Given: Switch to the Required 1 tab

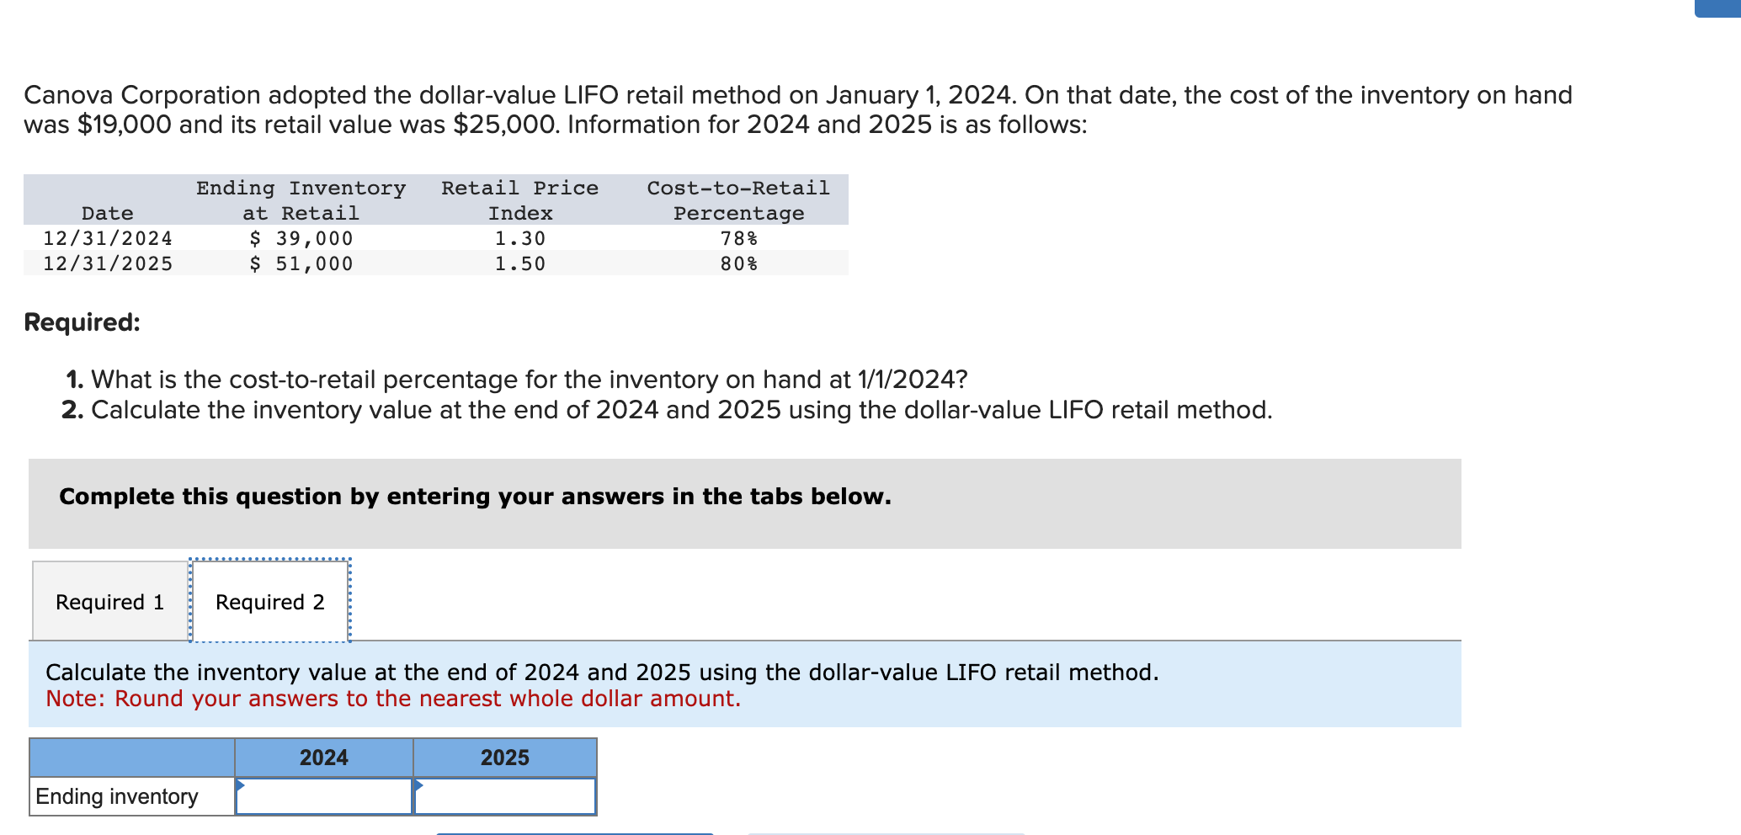Looking at the screenshot, I should point(110,602).
